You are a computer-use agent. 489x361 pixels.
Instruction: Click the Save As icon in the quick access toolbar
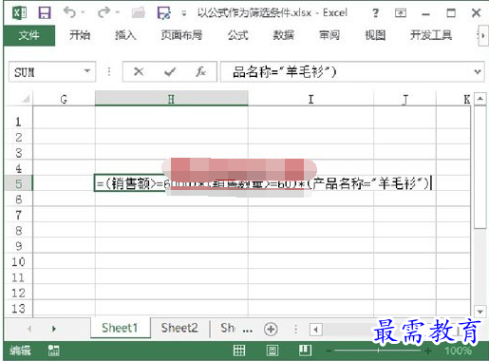point(164,13)
